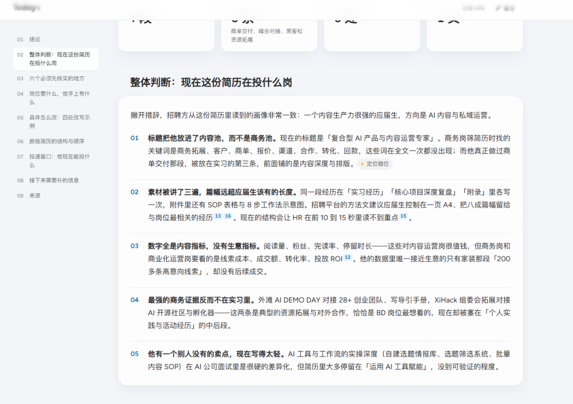This screenshot has width=573, height=404.
Task: Click bold text 标题把他放进了内容池，而不是商务池。
Action: click(x=214, y=138)
